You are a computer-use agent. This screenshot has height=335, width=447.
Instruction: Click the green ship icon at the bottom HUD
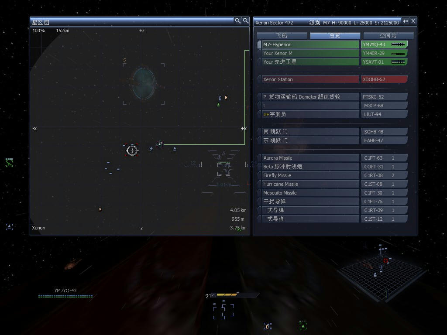coord(303,325)
